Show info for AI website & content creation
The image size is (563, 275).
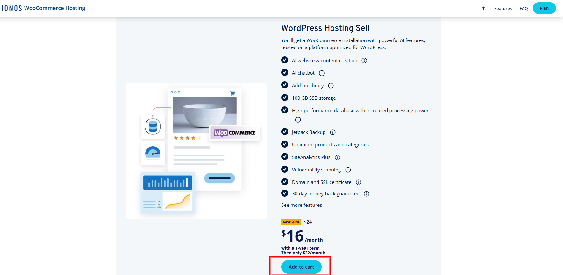click(364, 61)
